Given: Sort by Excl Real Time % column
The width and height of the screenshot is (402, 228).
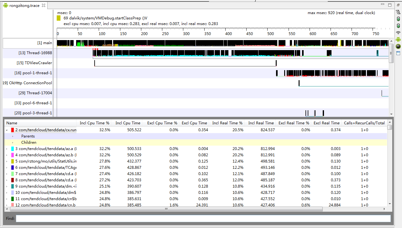Looking at the screenshot, I should [x=294, y=123].
